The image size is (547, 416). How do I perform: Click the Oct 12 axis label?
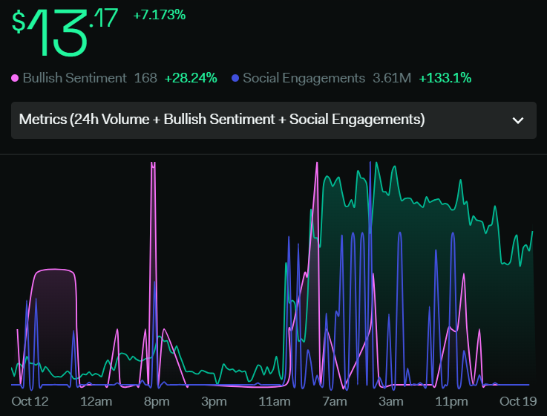30,401
